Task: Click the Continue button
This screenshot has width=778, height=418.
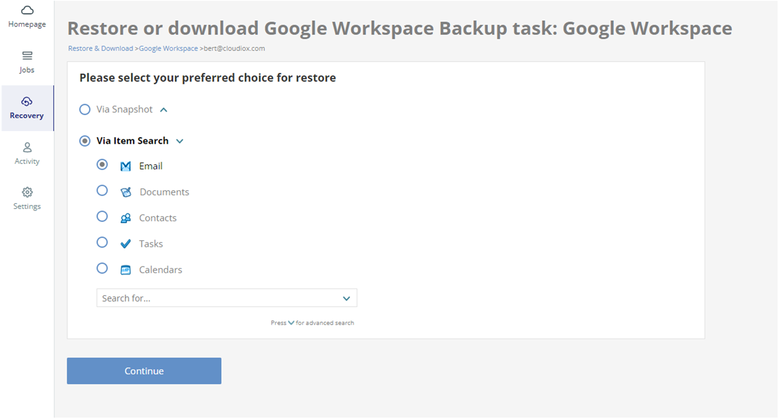Action: click(x=144, y=371)
